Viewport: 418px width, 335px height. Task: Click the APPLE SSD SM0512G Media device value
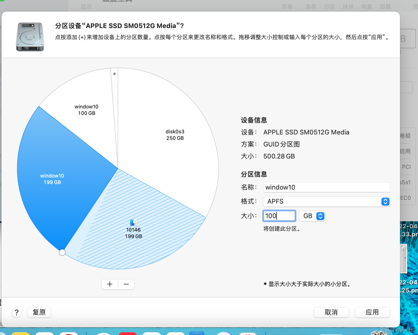(306, 132)
